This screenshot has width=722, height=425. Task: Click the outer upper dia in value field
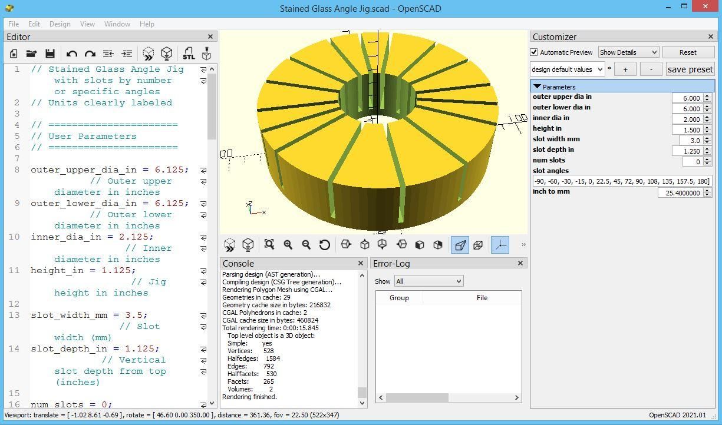pyautogui.click(x=687, y=98)
